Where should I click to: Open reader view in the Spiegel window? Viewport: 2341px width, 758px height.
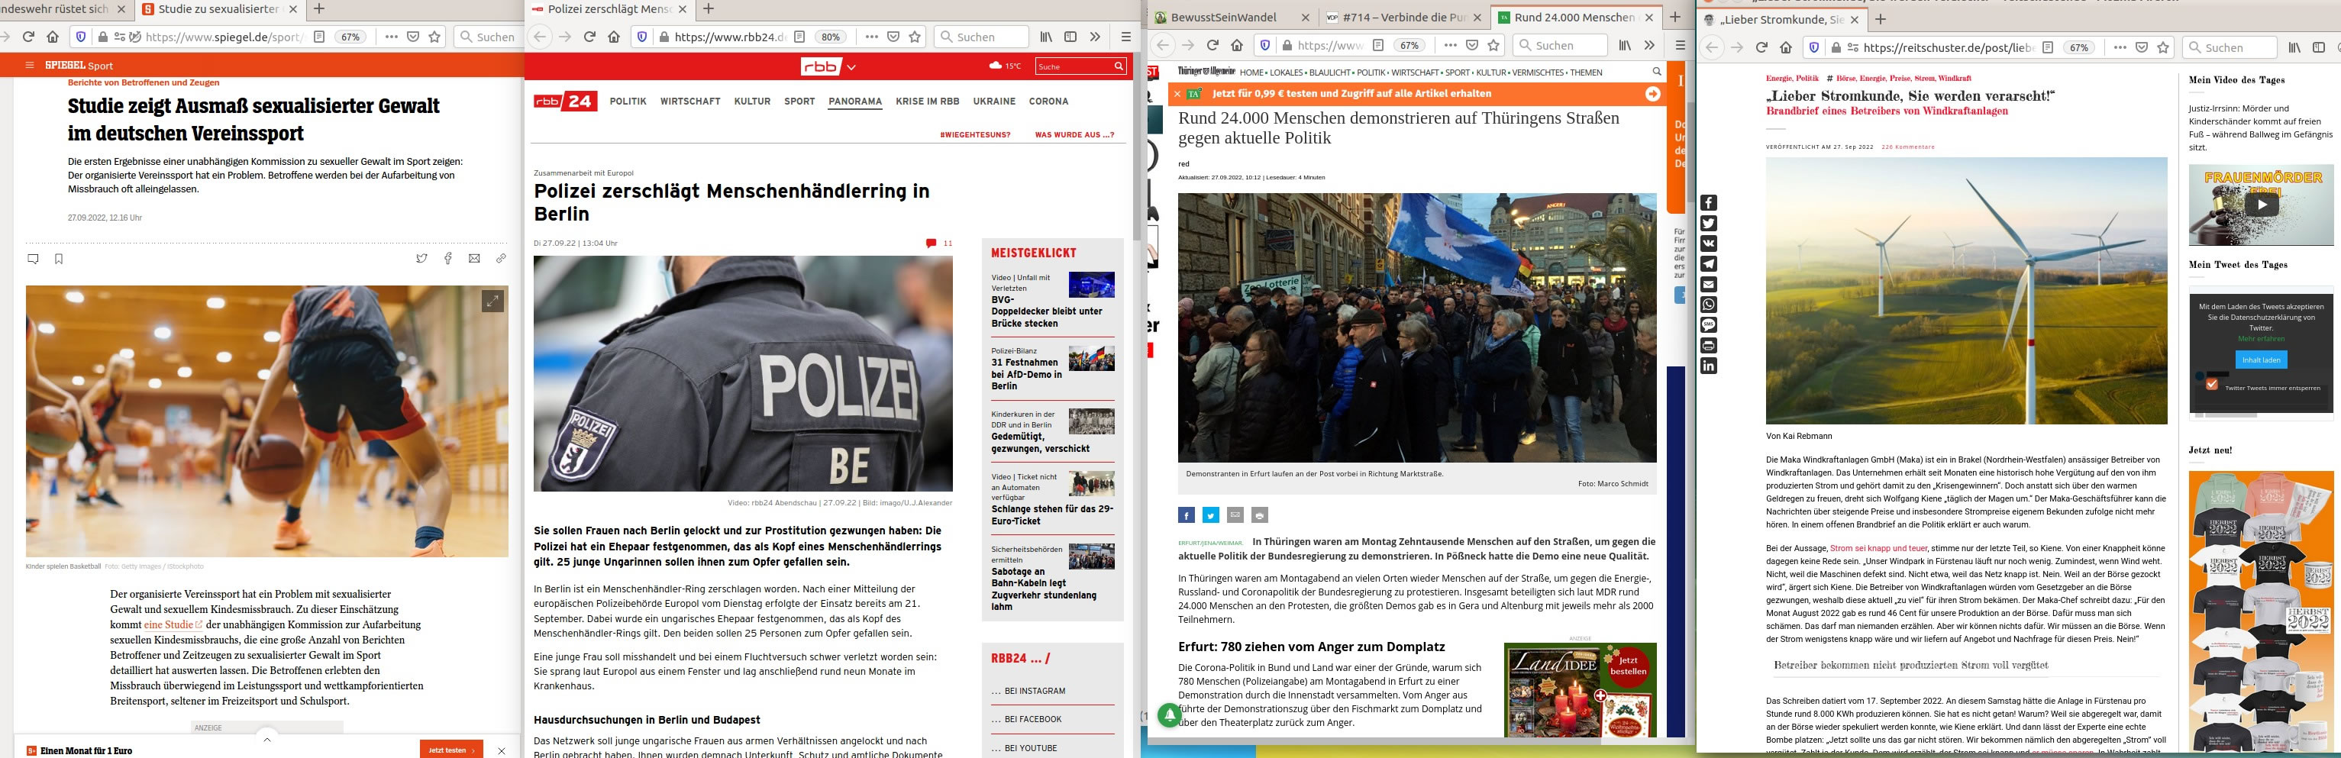[x=319, y=37]
